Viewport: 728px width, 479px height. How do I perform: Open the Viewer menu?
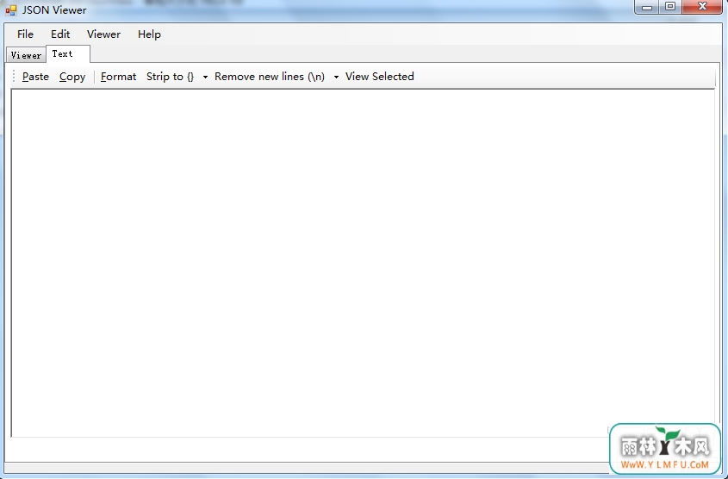coord(103,34)
